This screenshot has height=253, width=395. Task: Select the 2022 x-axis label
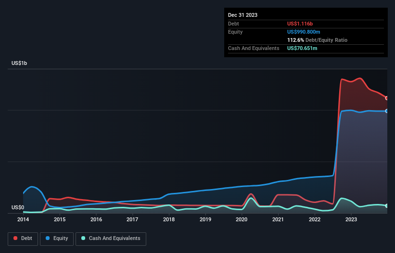[315, 219]
